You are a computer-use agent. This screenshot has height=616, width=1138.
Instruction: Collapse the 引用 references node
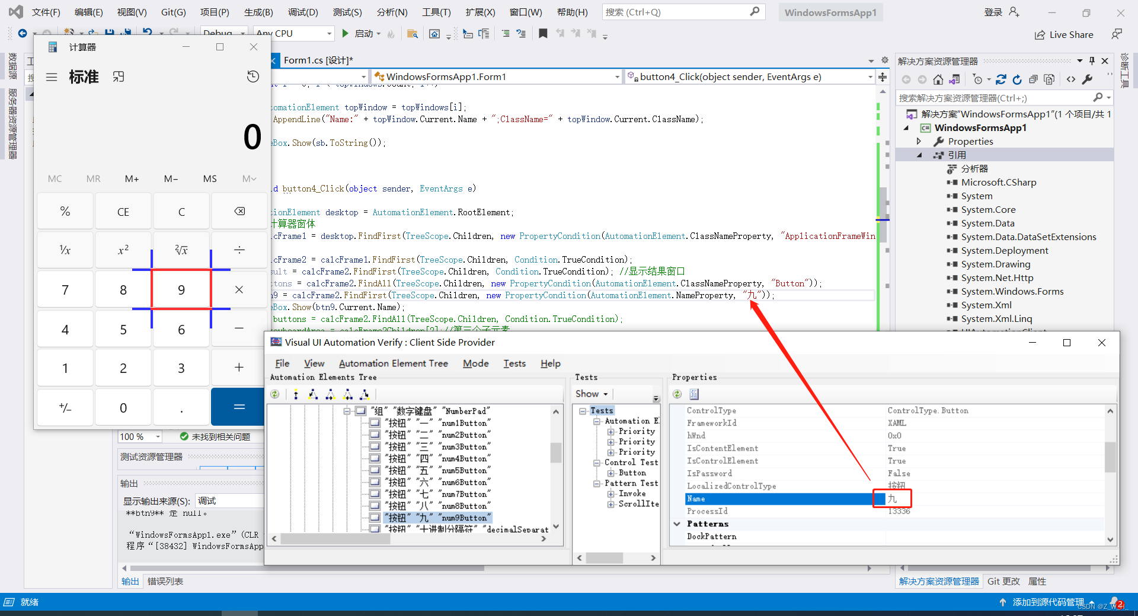coord(919,155)
